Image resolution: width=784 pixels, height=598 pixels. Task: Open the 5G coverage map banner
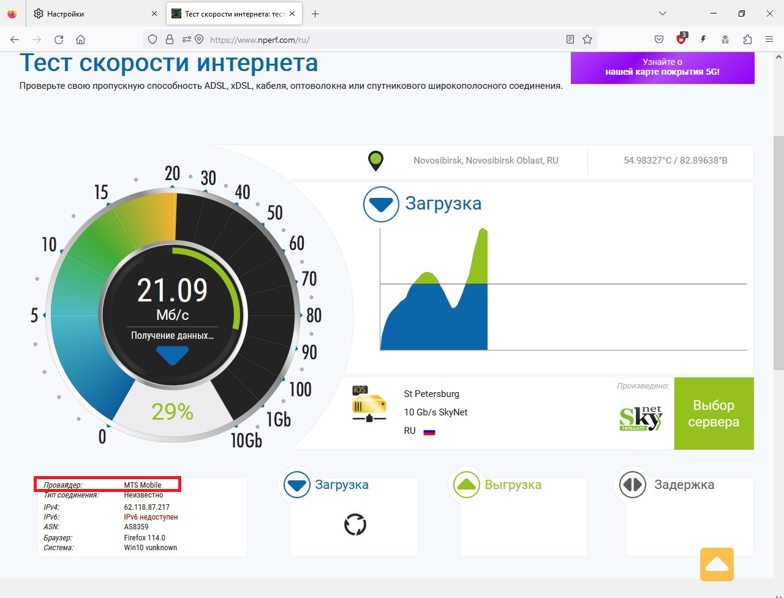tap(662, 67)
